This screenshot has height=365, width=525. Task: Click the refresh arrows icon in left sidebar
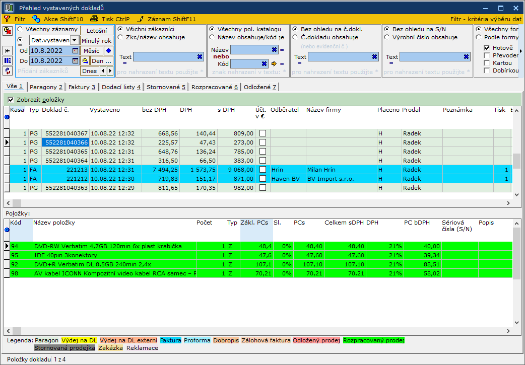click(x=8, y=71)
